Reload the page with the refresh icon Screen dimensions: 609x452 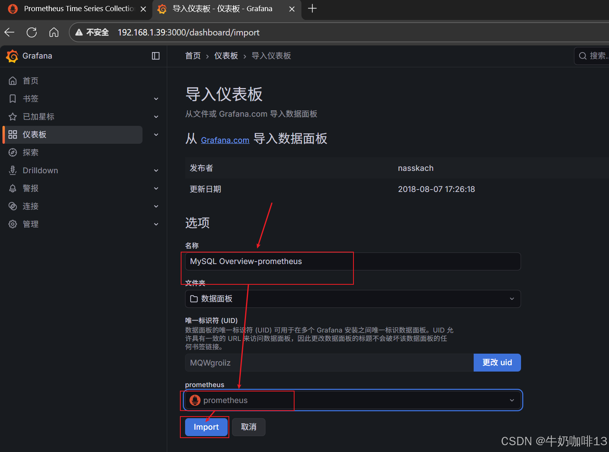pyautogui.click(x=32, y=32)
